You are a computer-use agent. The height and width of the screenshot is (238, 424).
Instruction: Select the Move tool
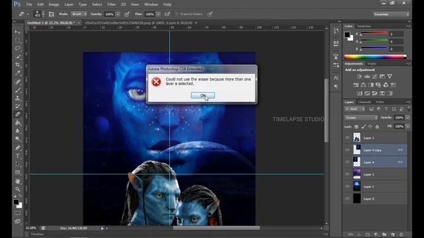click(x=18, y=32)
